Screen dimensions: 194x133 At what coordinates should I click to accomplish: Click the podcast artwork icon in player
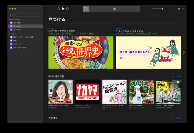(x=86, y=9)
